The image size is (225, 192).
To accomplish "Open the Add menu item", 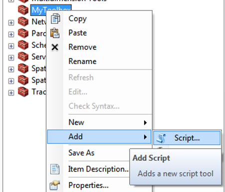I will (x=99, y=136).
